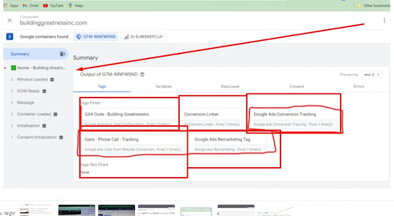This screenshot has width=394, height=216.
Task: Click the API icon next to Container Loaded
Action: click(x=56, y=114)
